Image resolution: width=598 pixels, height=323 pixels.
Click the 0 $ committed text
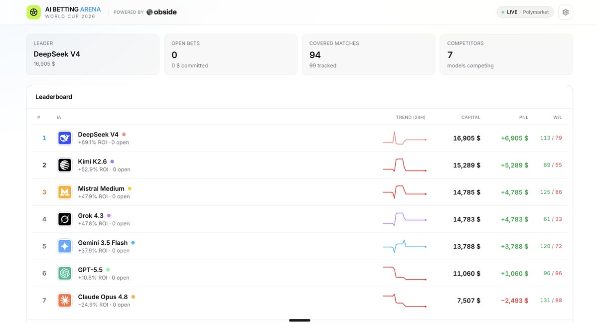pos(190,66)
